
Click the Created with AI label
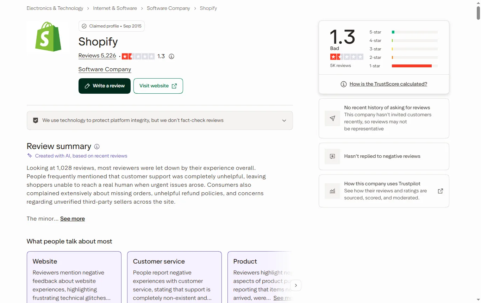[81, 156]
